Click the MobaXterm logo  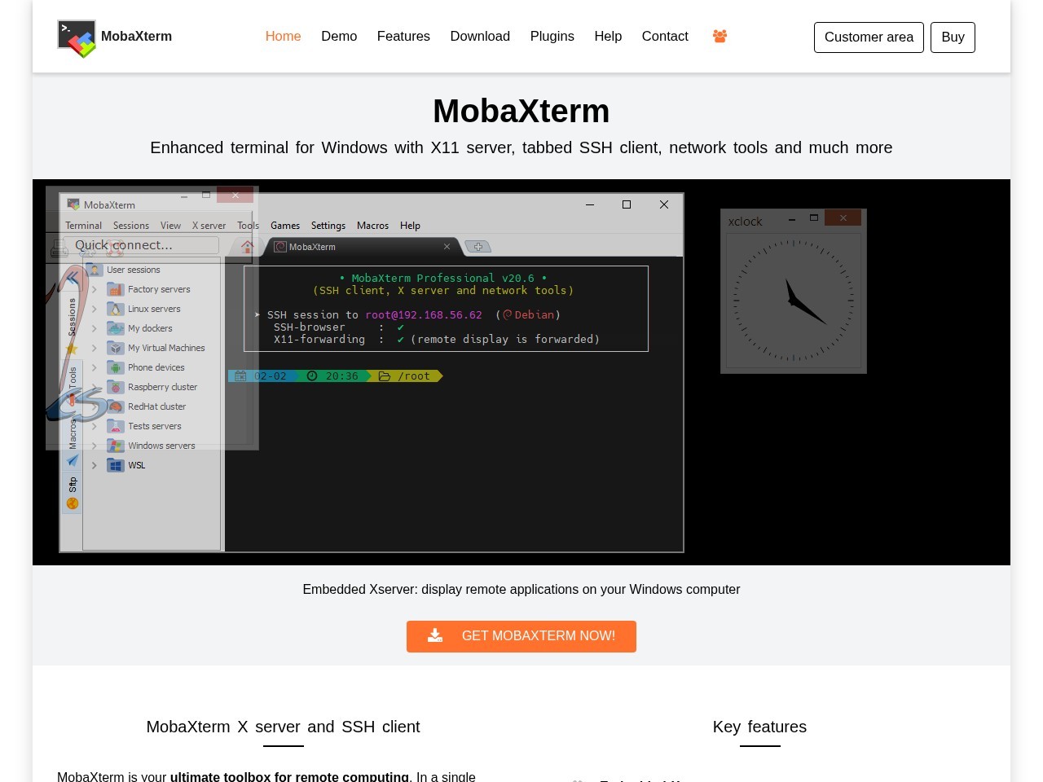[x=77, y=37]
